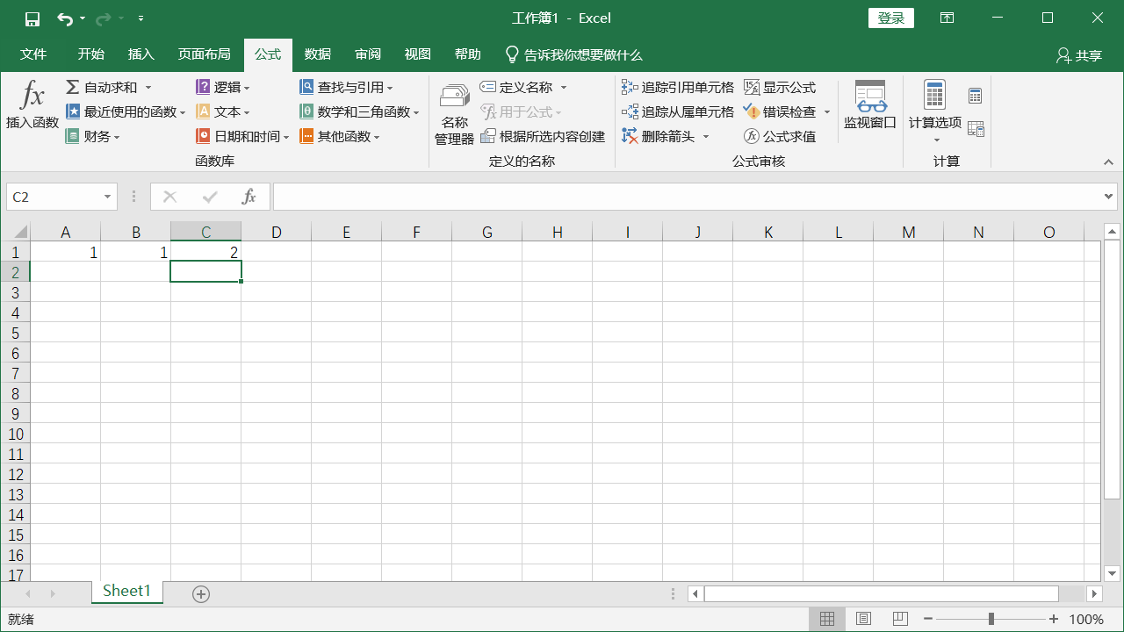Expand the AutoSum (自动求和) dropdown

coord(148,88)
